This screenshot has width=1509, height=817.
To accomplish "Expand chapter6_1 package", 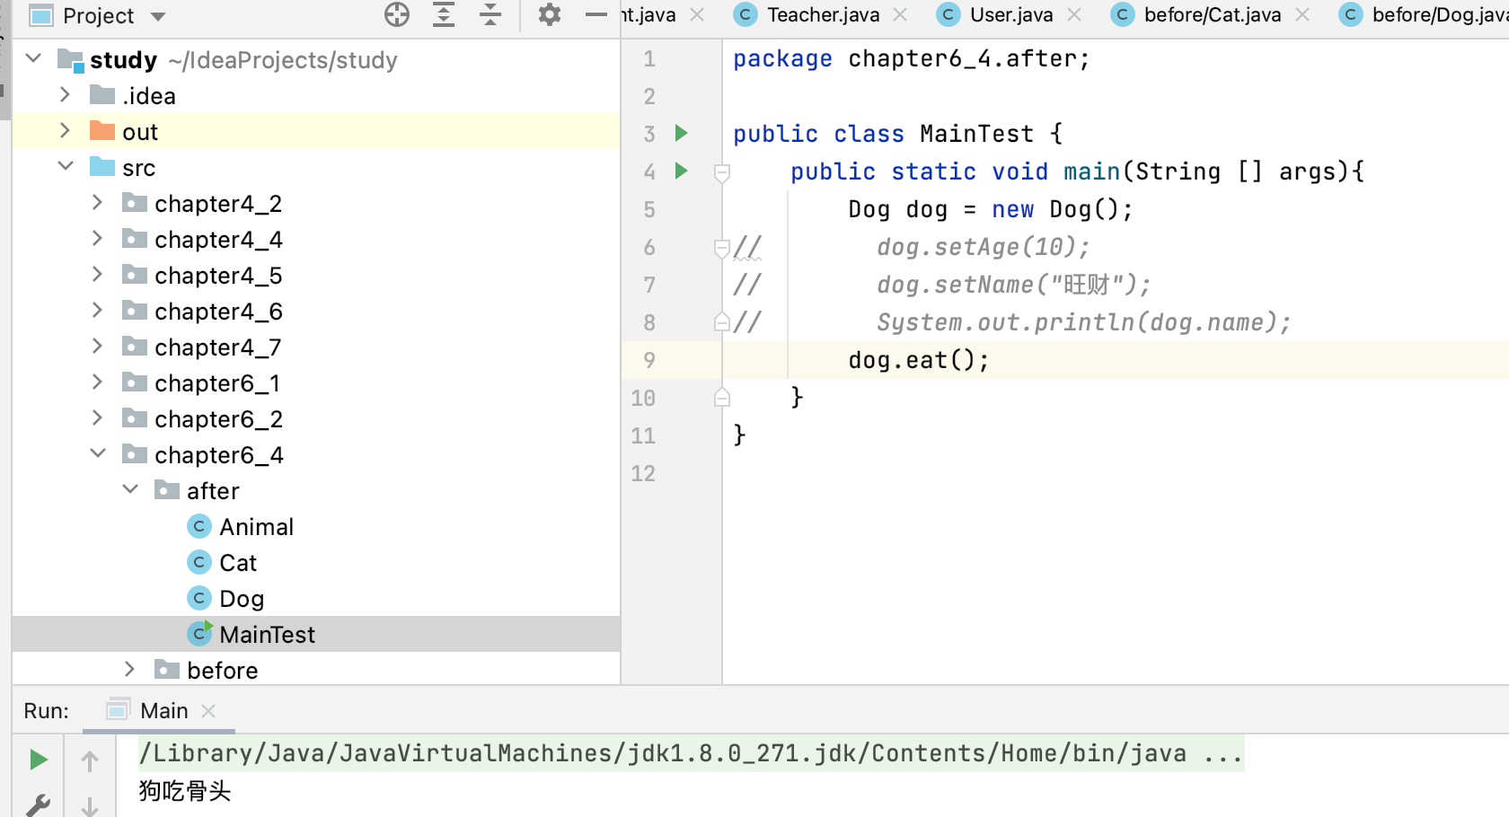I will point(97,382).
